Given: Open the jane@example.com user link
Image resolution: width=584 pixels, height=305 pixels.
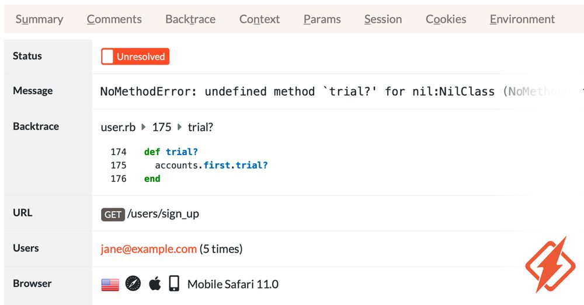Looking at the screenshot, I should (x=148, y=249).
